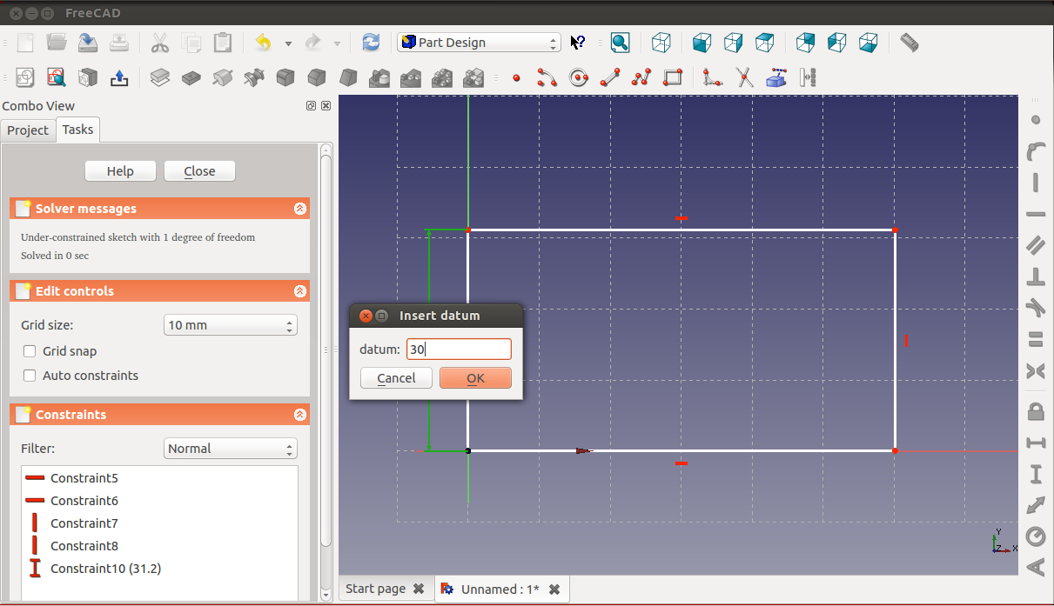Screen dimensions: 1054x606
Task: Select the Create rectangle sketch tool
Action: click(x=672, y=78)
